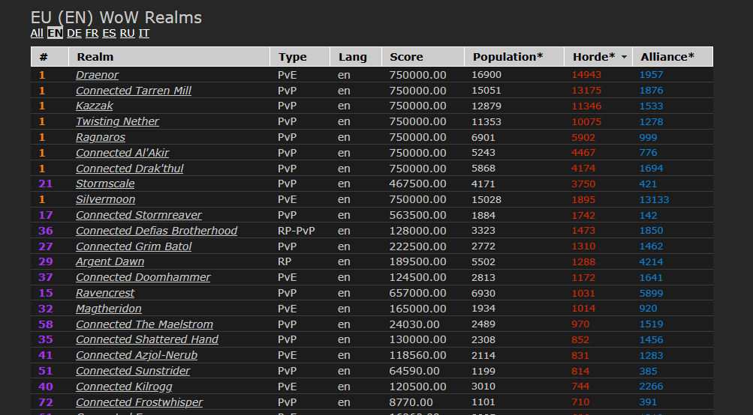The height and width of the screenshot is (415, 753).
Task: Sort table by Realm column header
Action: [170, 56]
